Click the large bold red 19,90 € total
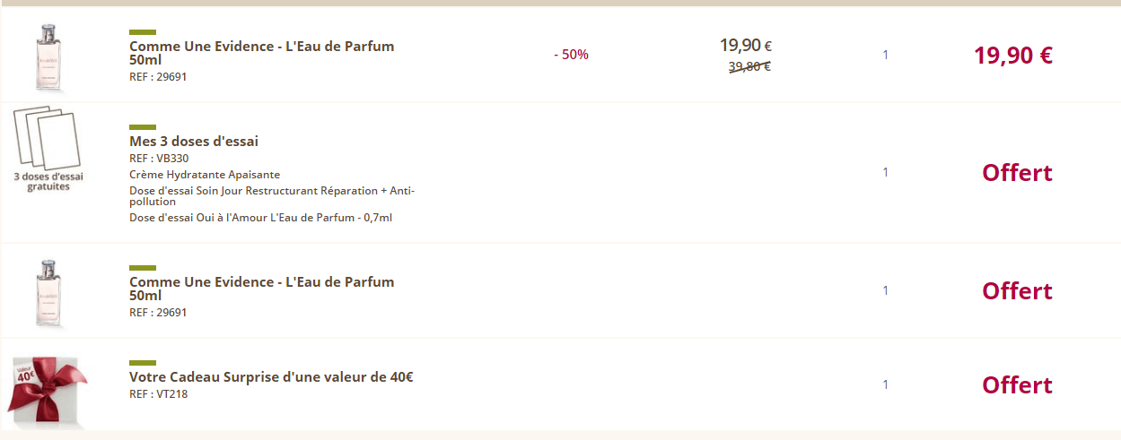This screenshot has height=440, width=1121. (1012, 56)
